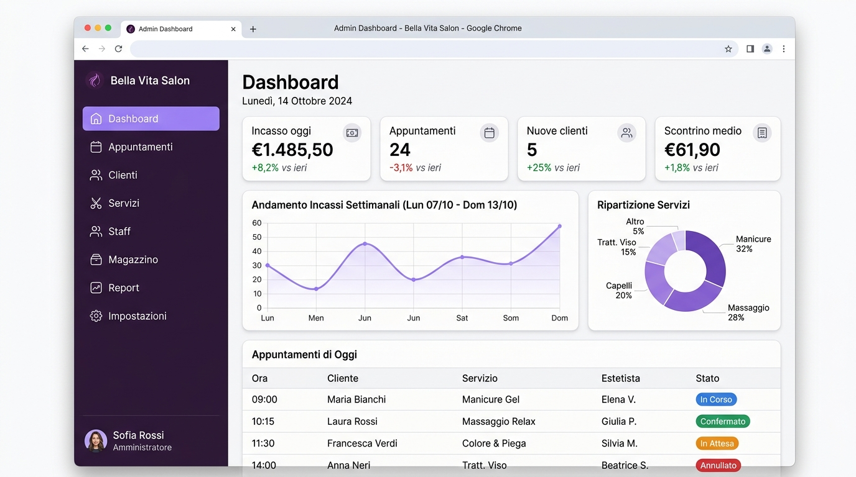Reload the page with the refresh icon
The image size is (856, 477).
click(118, 49)
